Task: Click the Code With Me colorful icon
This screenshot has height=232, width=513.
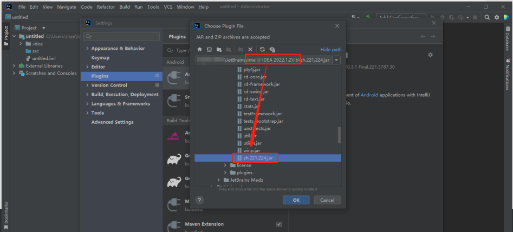Action: pyautogui.click(x=507, y=17)
